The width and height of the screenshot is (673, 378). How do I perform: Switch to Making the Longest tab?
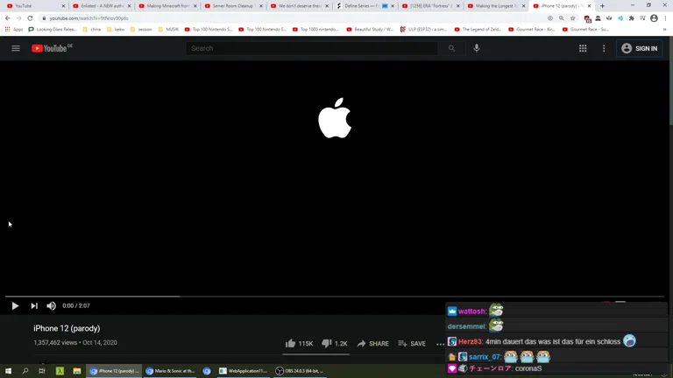point(496,6)
